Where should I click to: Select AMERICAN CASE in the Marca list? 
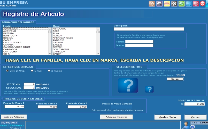pyautogui.click(x=63, y=38)
